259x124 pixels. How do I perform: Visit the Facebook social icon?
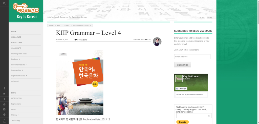tap(4, 88)
